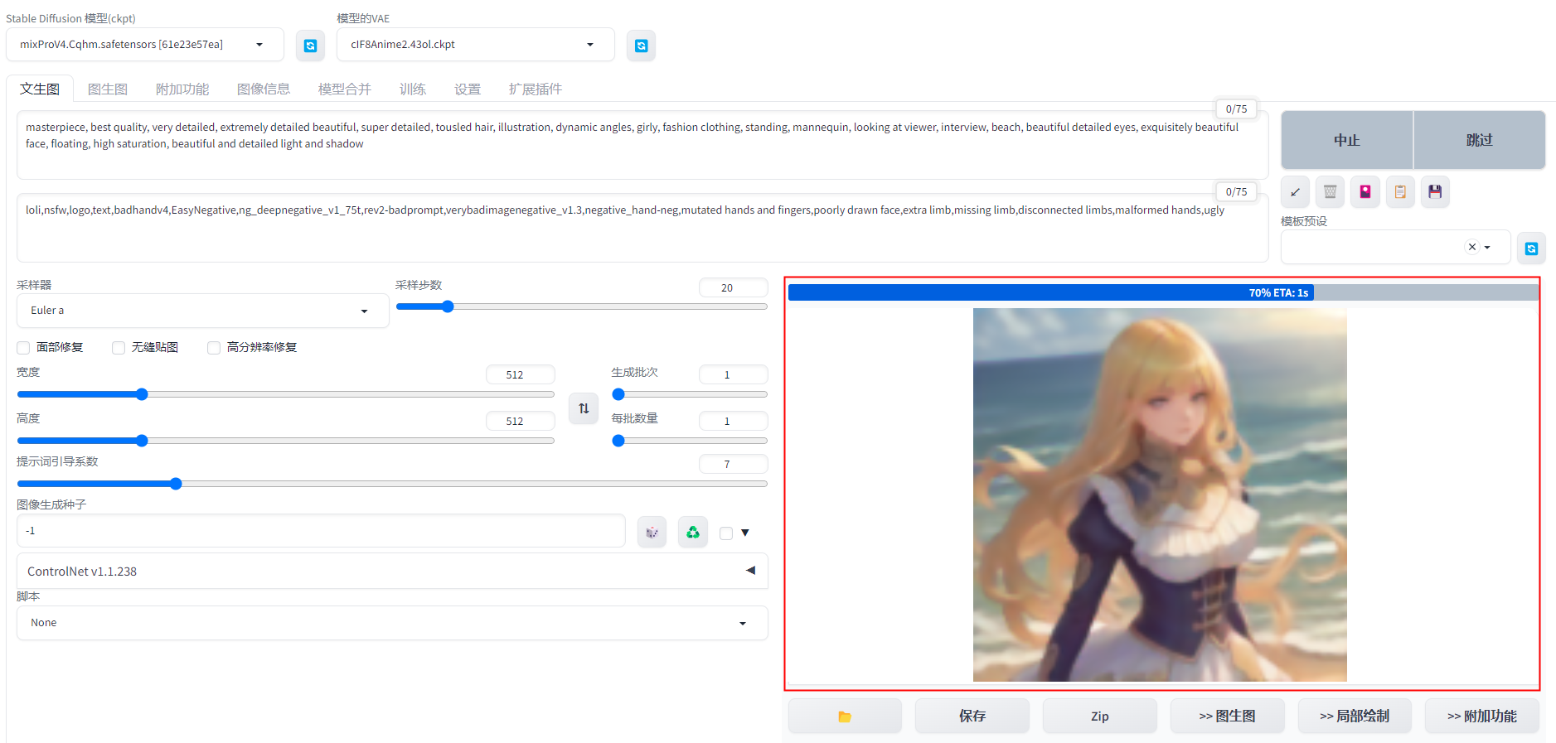Click the 宽度 width number field
Viewport: 1556px width, 743px height.
[520, 374]
